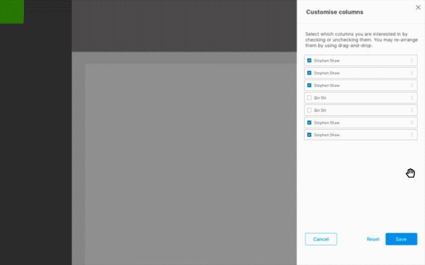Close the Customise columns panel
425x265 pixels.
pos(418,7)
